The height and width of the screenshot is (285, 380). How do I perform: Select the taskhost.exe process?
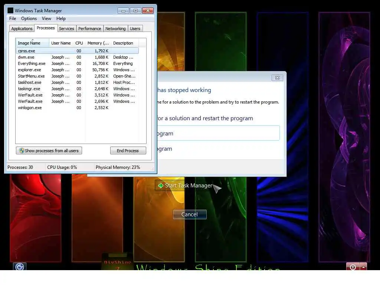point(77,82)
